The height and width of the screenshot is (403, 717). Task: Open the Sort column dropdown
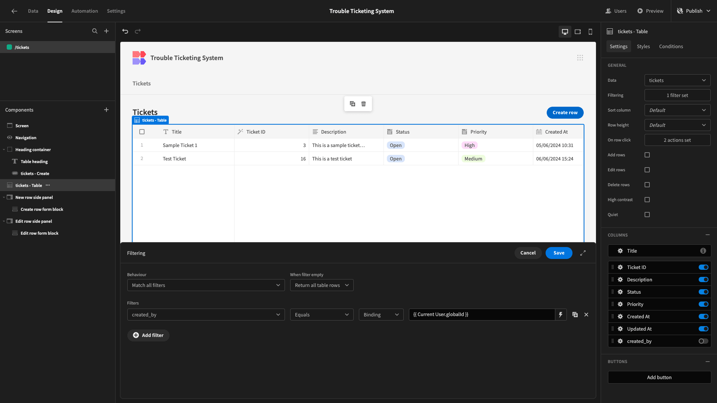pyautogui.click(x=677, y=110)
